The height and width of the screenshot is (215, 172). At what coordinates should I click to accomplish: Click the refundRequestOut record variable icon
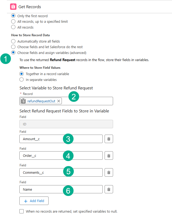click(x=23, y=101)
